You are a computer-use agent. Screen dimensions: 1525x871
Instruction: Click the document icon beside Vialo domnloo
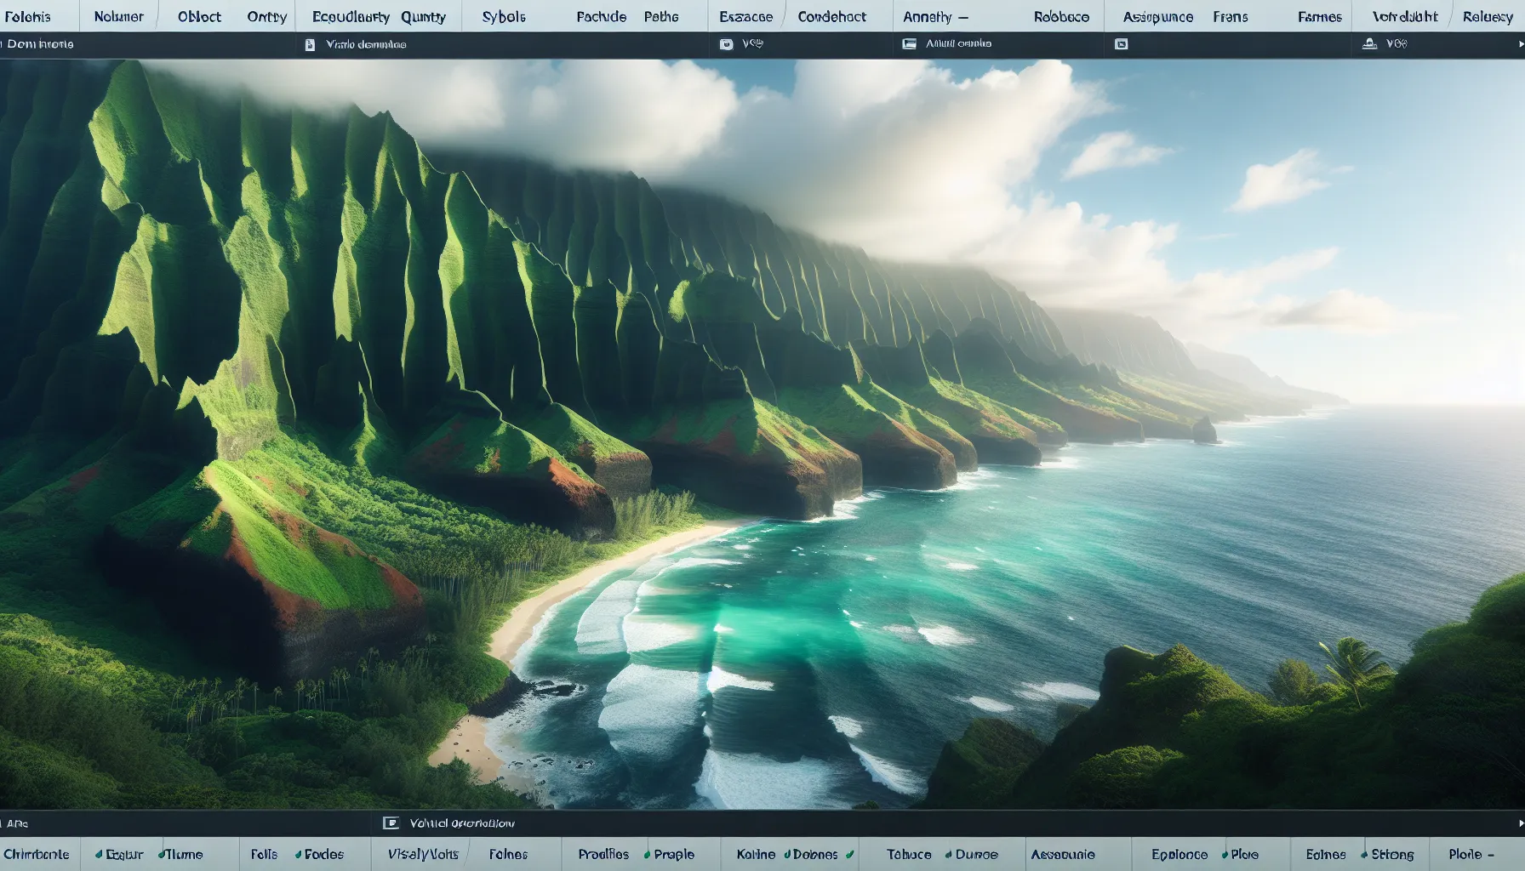click(x=310, y=44)
